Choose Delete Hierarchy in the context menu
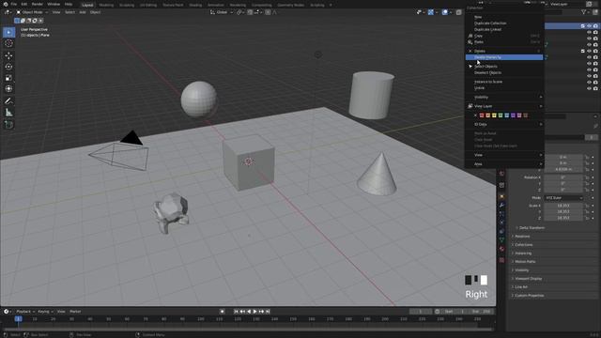This screenshot has width=601, height=338. (x=504, y=57)
